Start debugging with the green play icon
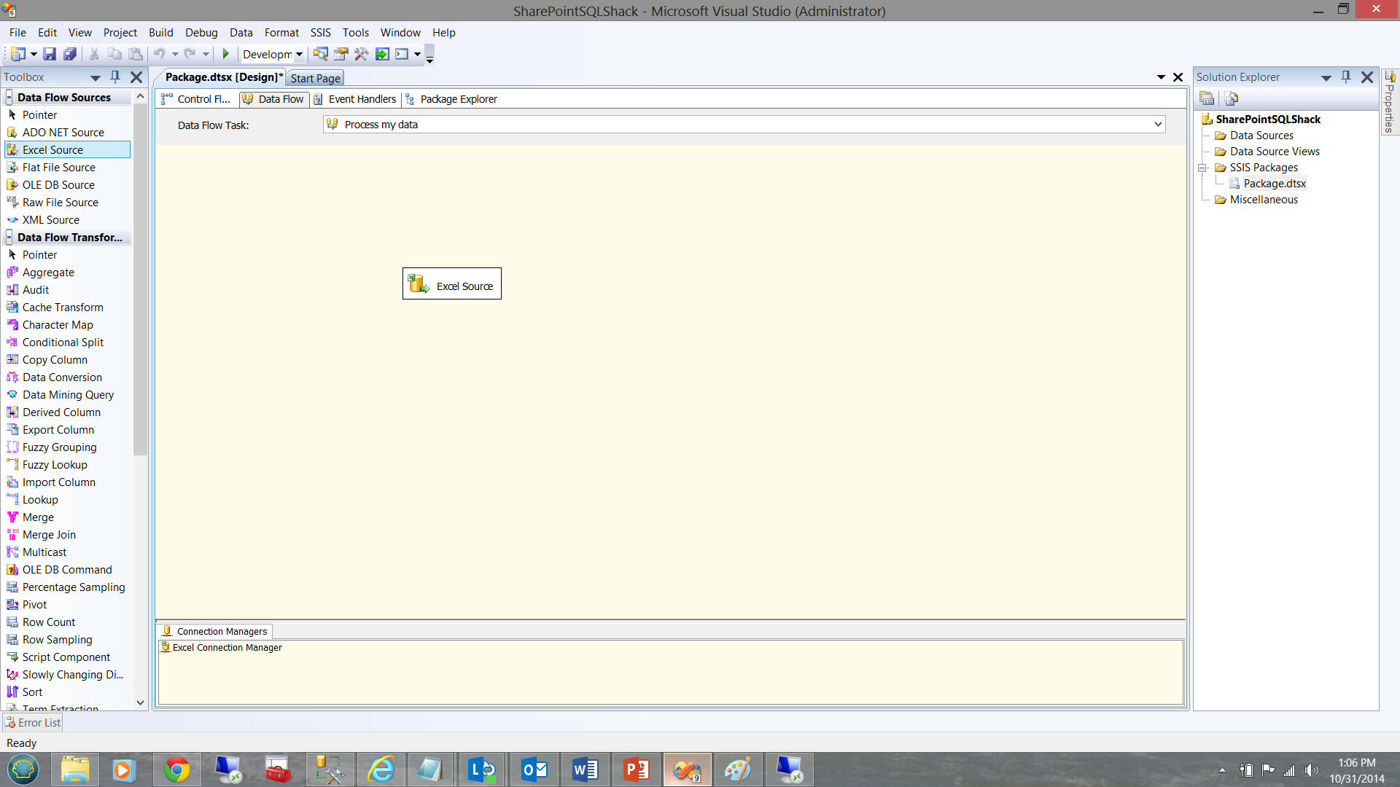 pos(226,54)
